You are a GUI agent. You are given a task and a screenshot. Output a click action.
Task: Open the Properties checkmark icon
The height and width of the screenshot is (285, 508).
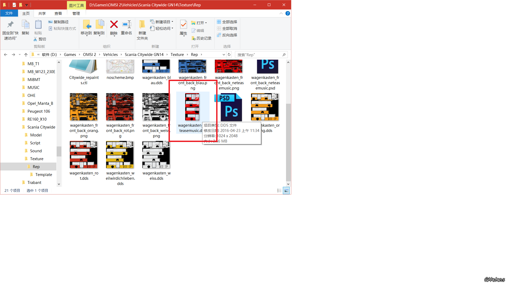pos(183,25)
